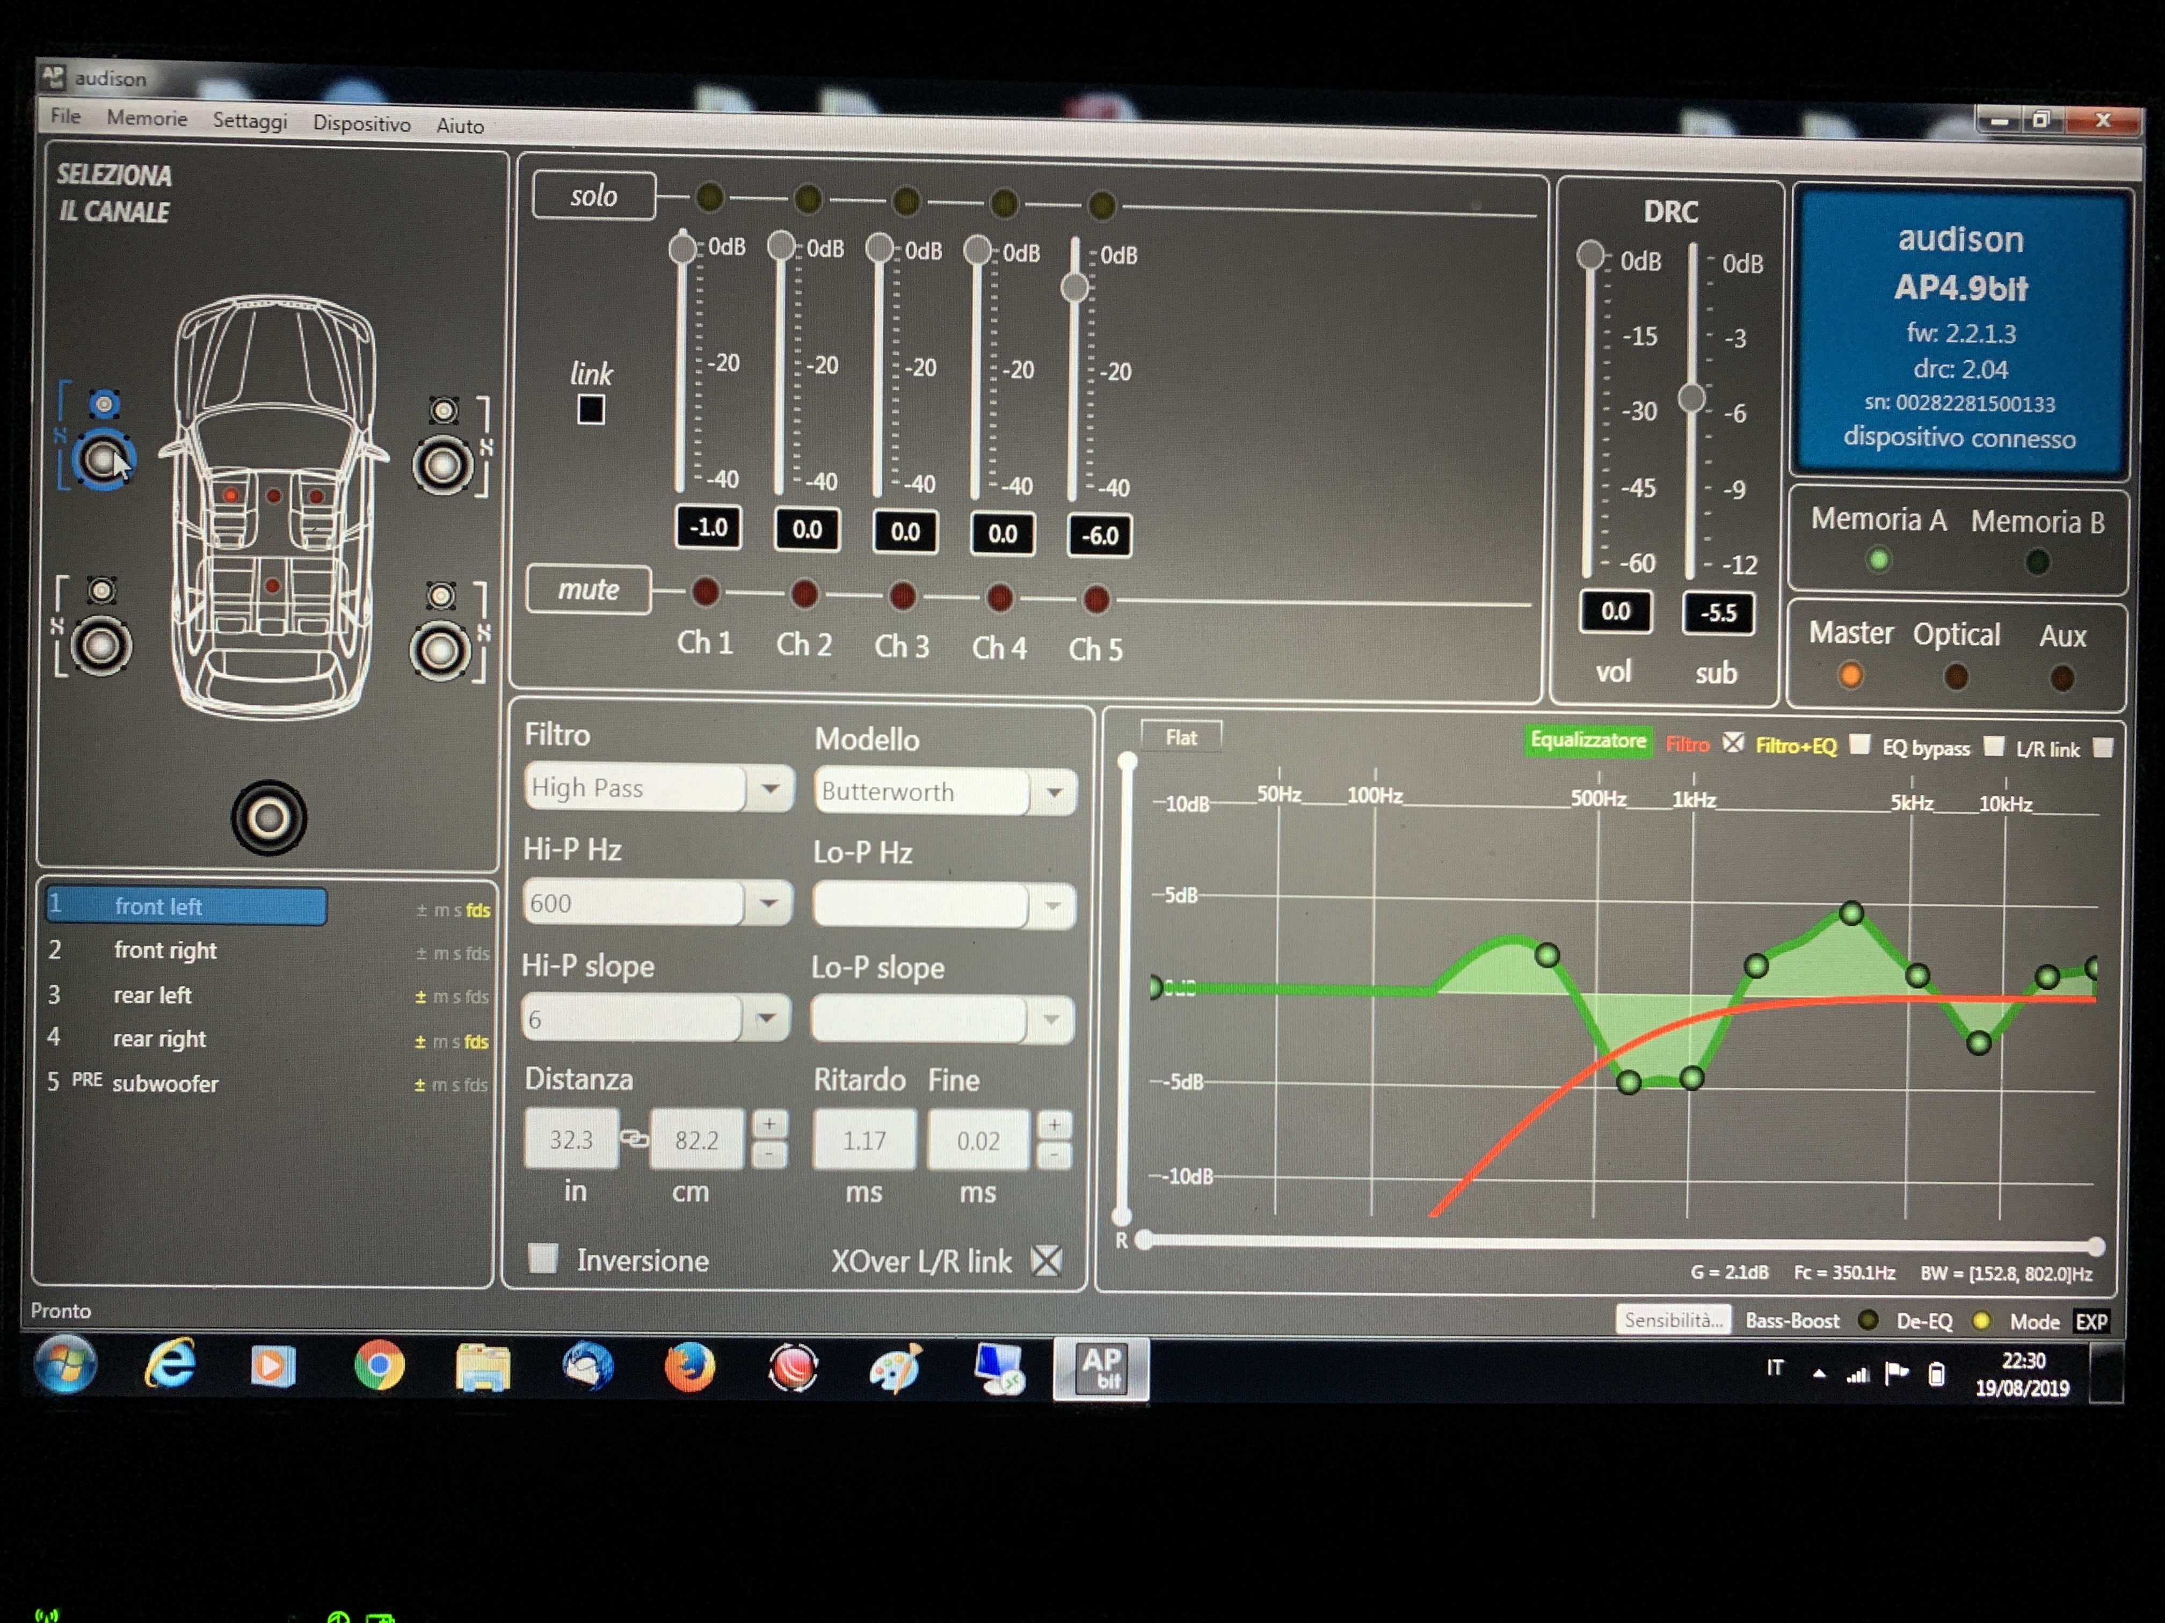Open Paint from the taskbar
The height and width of the screenshot is (1623, 2165).
[895, 1368]
